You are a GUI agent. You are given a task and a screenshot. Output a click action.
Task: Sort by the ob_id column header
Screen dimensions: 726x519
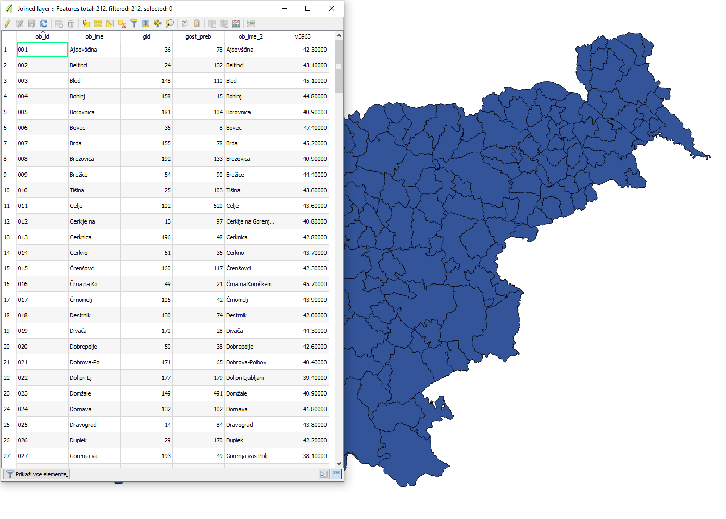tap(42, 36)
